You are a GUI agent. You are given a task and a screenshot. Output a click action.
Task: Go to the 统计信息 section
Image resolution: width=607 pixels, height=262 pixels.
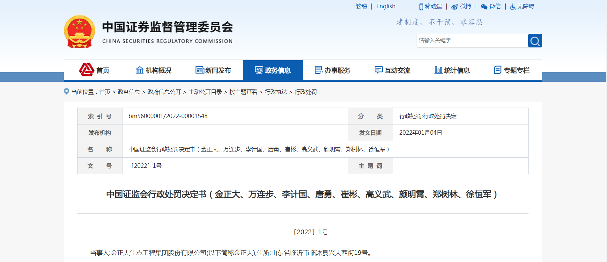[x=452, y=70]
